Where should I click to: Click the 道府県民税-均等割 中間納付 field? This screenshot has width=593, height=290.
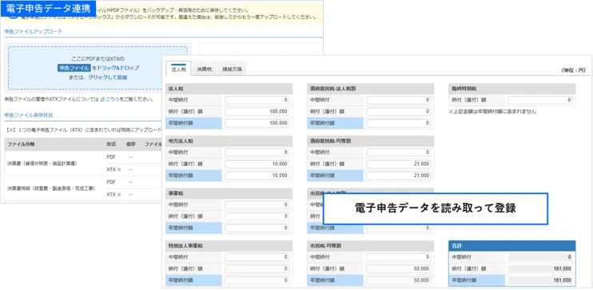pyautogui.click(x=399, y=153)
